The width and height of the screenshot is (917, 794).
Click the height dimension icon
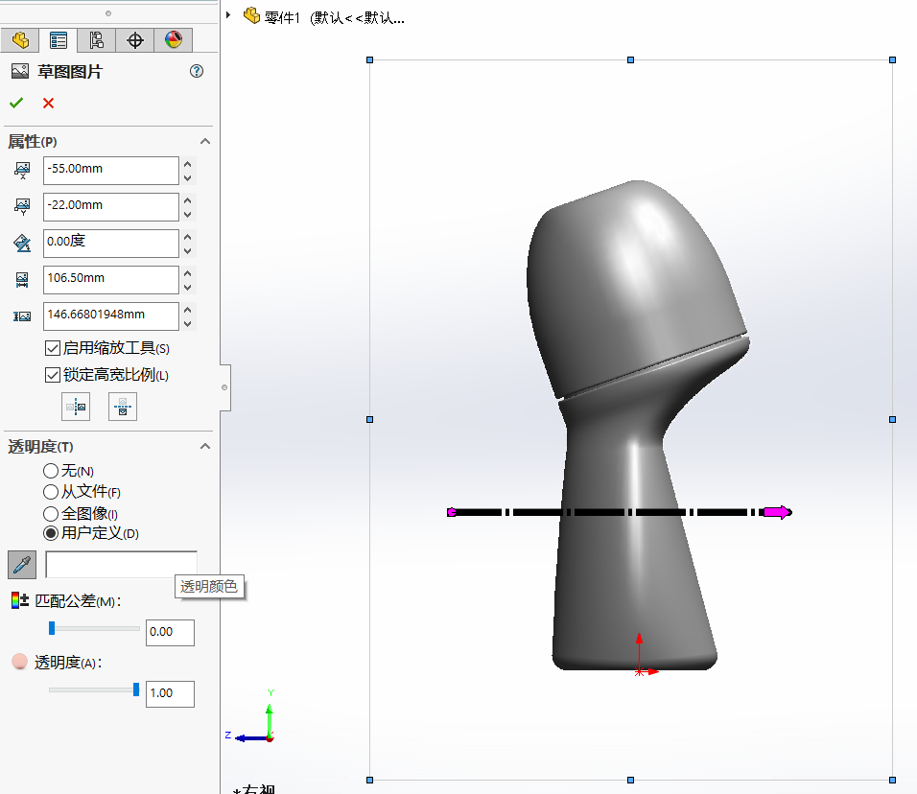click(x=22, y=316)
